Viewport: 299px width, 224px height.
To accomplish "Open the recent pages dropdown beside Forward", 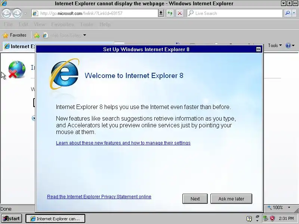I will (25, 13).
